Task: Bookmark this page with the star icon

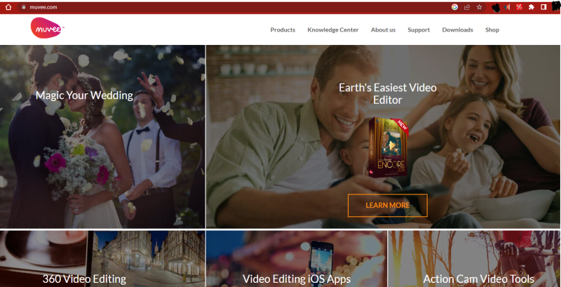Action: click(x=479, y=7)
